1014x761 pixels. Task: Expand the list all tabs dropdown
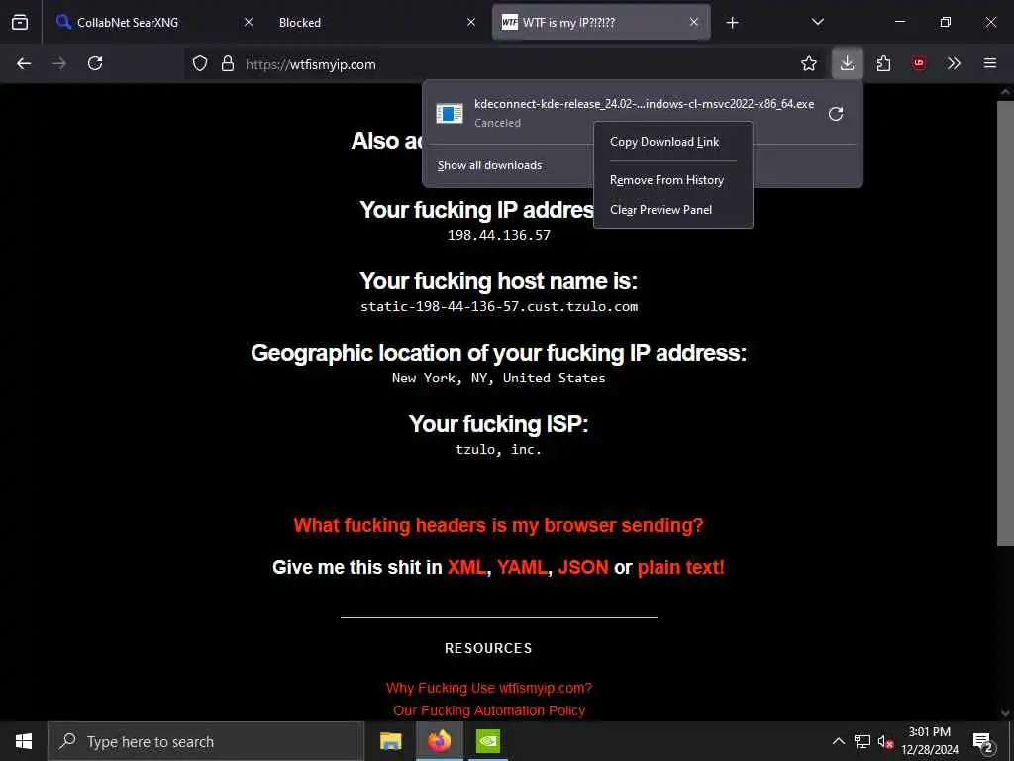click(817, 22)
